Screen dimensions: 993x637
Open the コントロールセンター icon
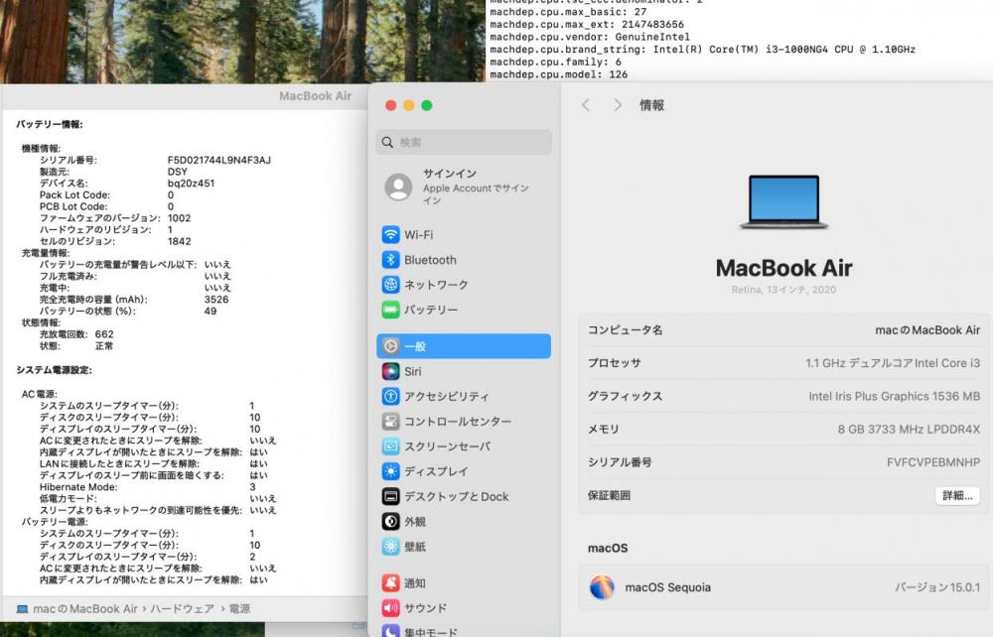point(390,422)
